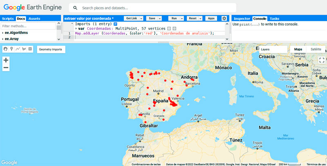Viewport: 327px width, 166px height.
Task: Expand the ee.Algorithms docs entry
Action: (x=3, y=33)
